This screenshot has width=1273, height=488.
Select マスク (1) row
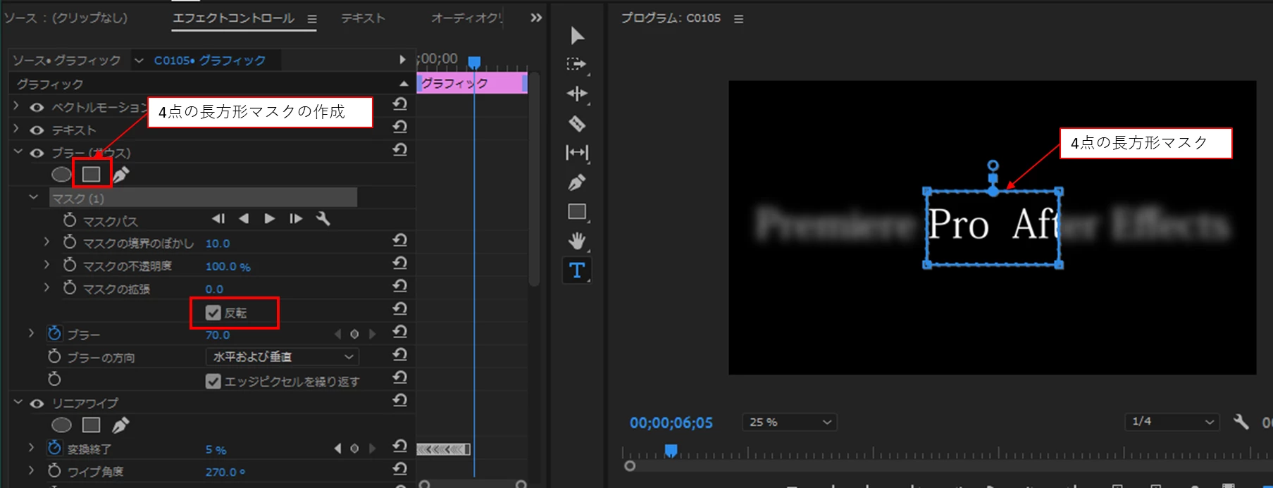coord(204,198)
